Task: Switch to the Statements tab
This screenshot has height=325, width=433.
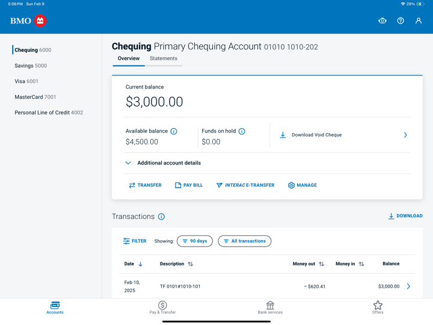Action: coord(164,58)
